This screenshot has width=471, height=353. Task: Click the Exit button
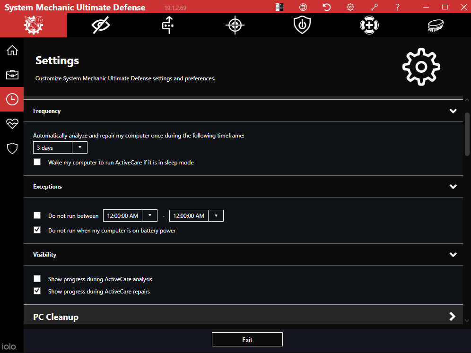coord(247,339)
